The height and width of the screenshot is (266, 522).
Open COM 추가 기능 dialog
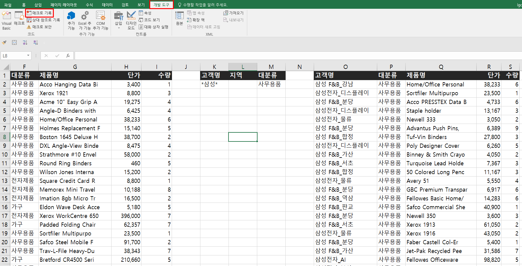(100, 21)
